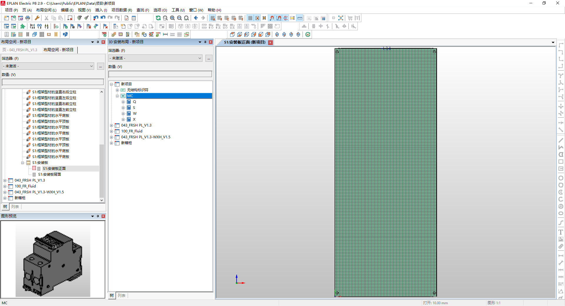Collapse the MC tree node

(118, 96)
